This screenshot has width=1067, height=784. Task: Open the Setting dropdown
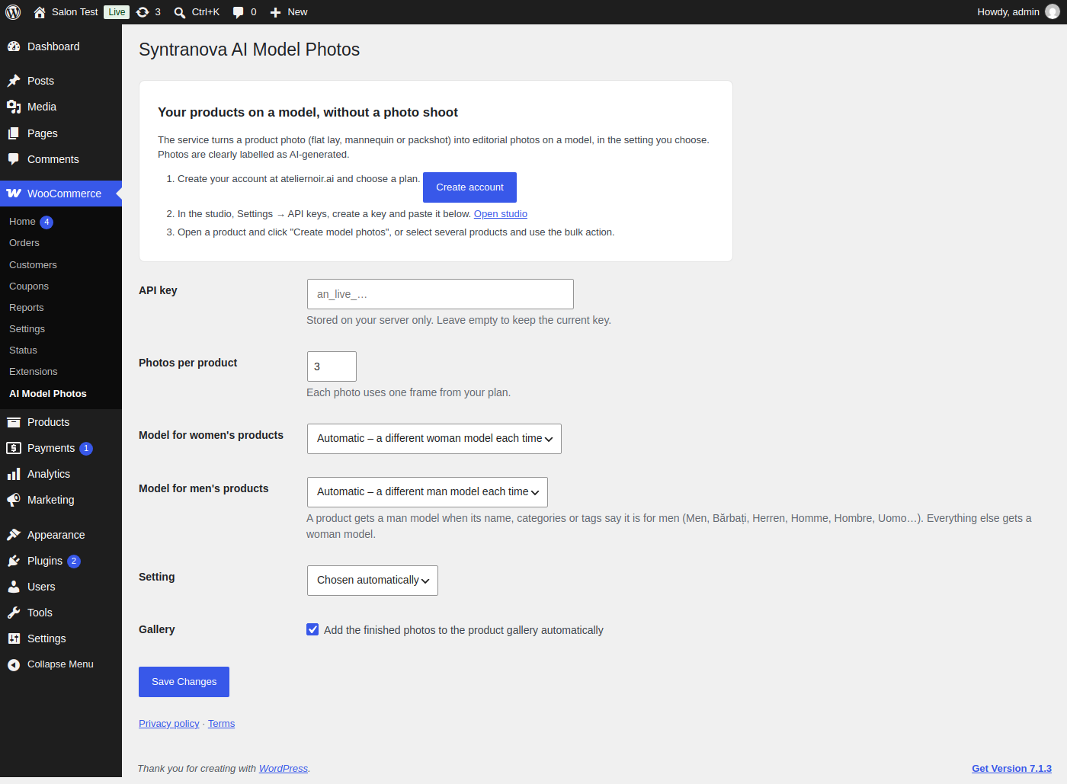point(373,581)
